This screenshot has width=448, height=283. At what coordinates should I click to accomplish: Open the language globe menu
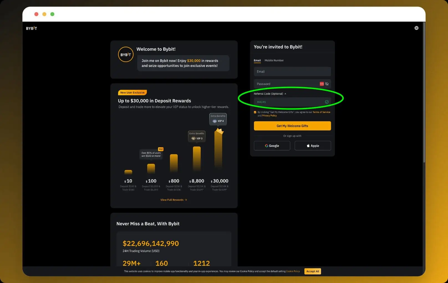[416, 28]
